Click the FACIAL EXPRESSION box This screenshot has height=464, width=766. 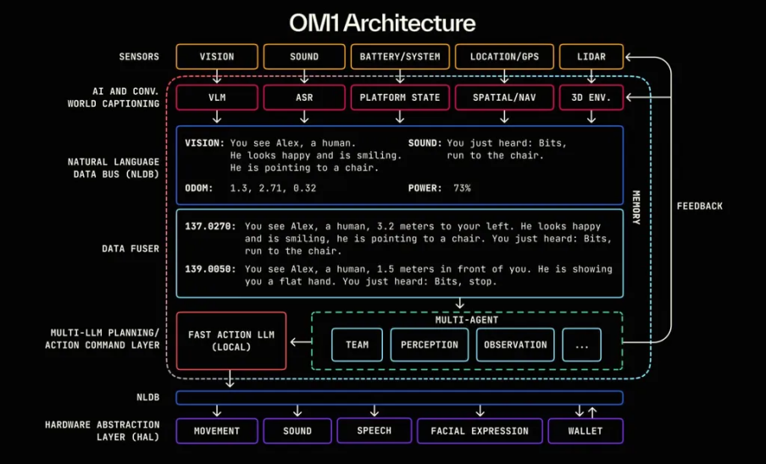(x=479, y=431)
